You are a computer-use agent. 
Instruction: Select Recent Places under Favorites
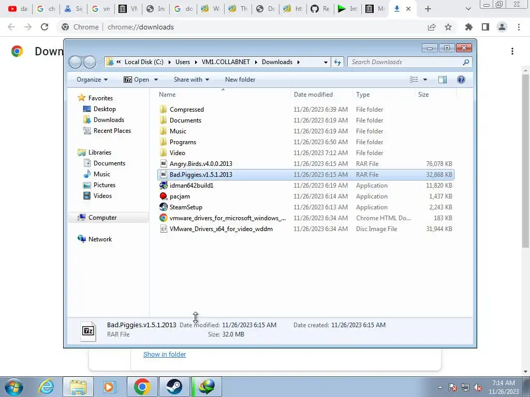(112, 131)
